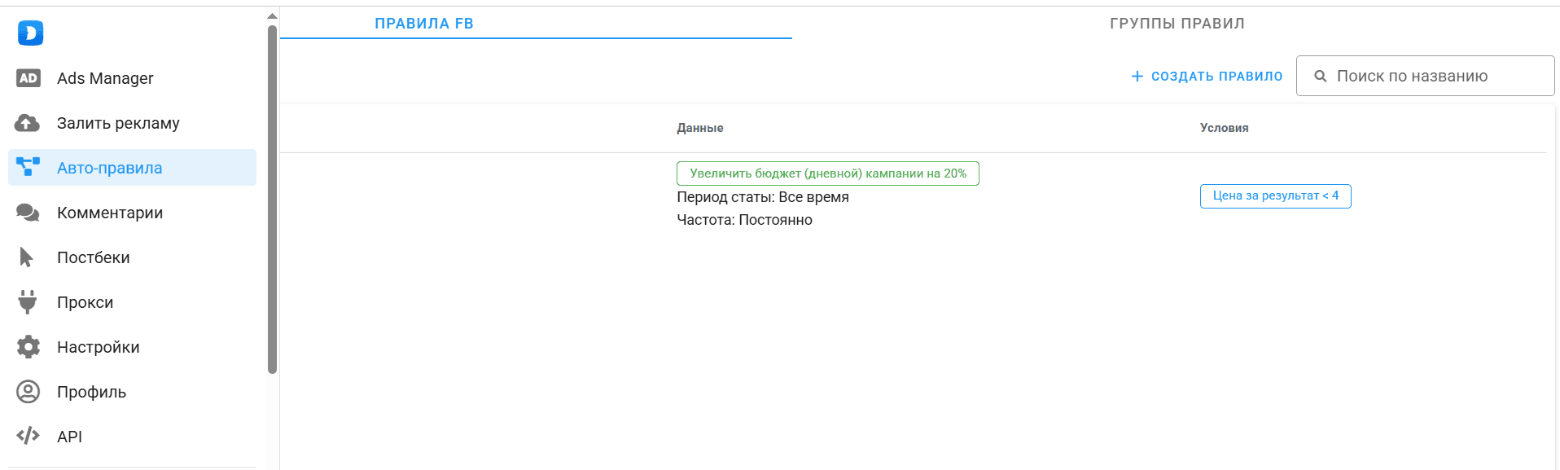This screenshot has height=470, width=1560.
Task: Click the Прокси plug icon
Action: click(28, 302)
